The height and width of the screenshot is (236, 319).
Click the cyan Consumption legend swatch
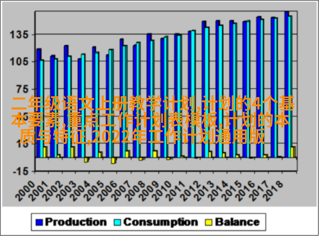click(x=117, y=222)
